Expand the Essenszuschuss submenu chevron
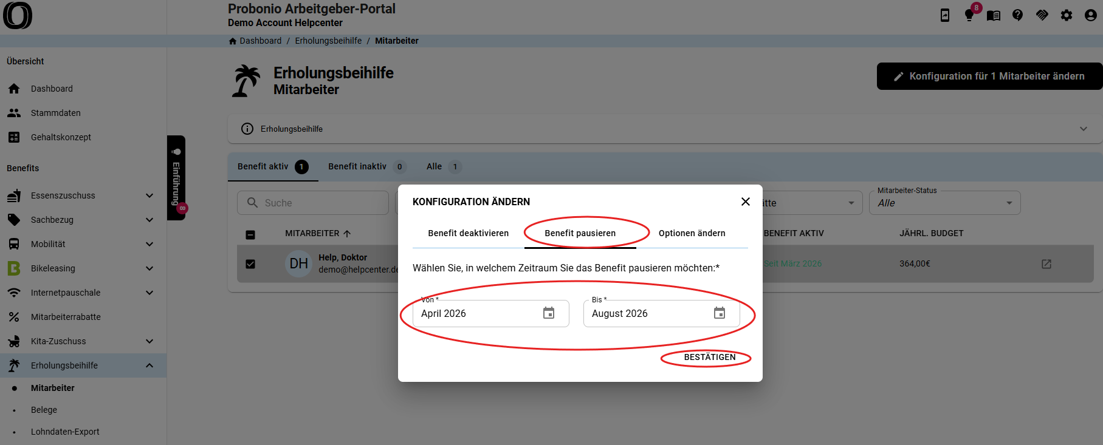This screenshot has width=1103, height=445. tap(149, 195)
